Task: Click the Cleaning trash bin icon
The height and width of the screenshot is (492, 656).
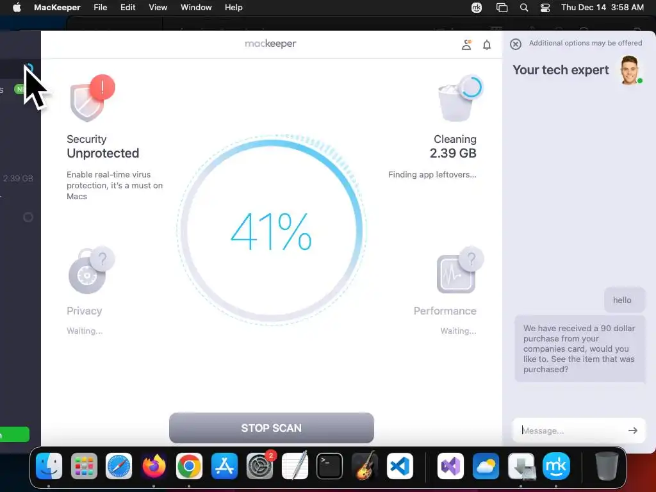Action: [x=460, y=99]
